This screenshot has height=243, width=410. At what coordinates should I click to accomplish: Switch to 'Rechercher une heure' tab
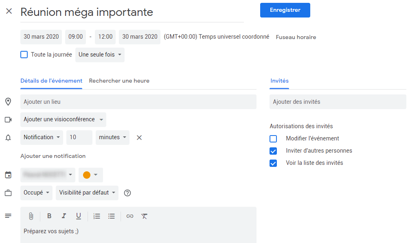119,81
